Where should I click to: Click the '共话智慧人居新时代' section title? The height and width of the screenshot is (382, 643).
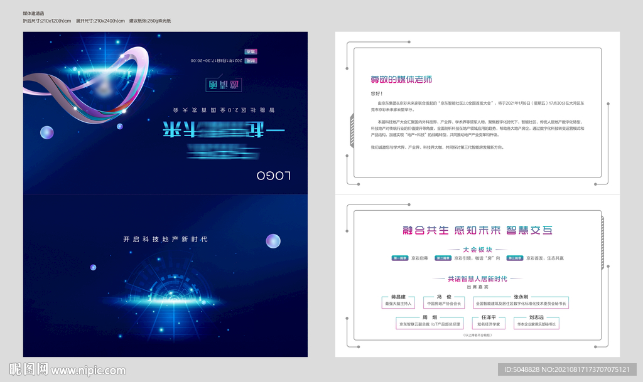(x=477, y=279)
